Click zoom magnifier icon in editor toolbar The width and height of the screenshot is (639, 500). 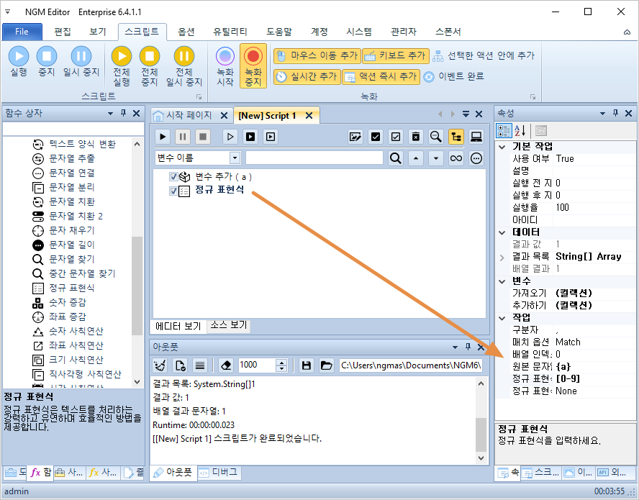pos(435,137)
